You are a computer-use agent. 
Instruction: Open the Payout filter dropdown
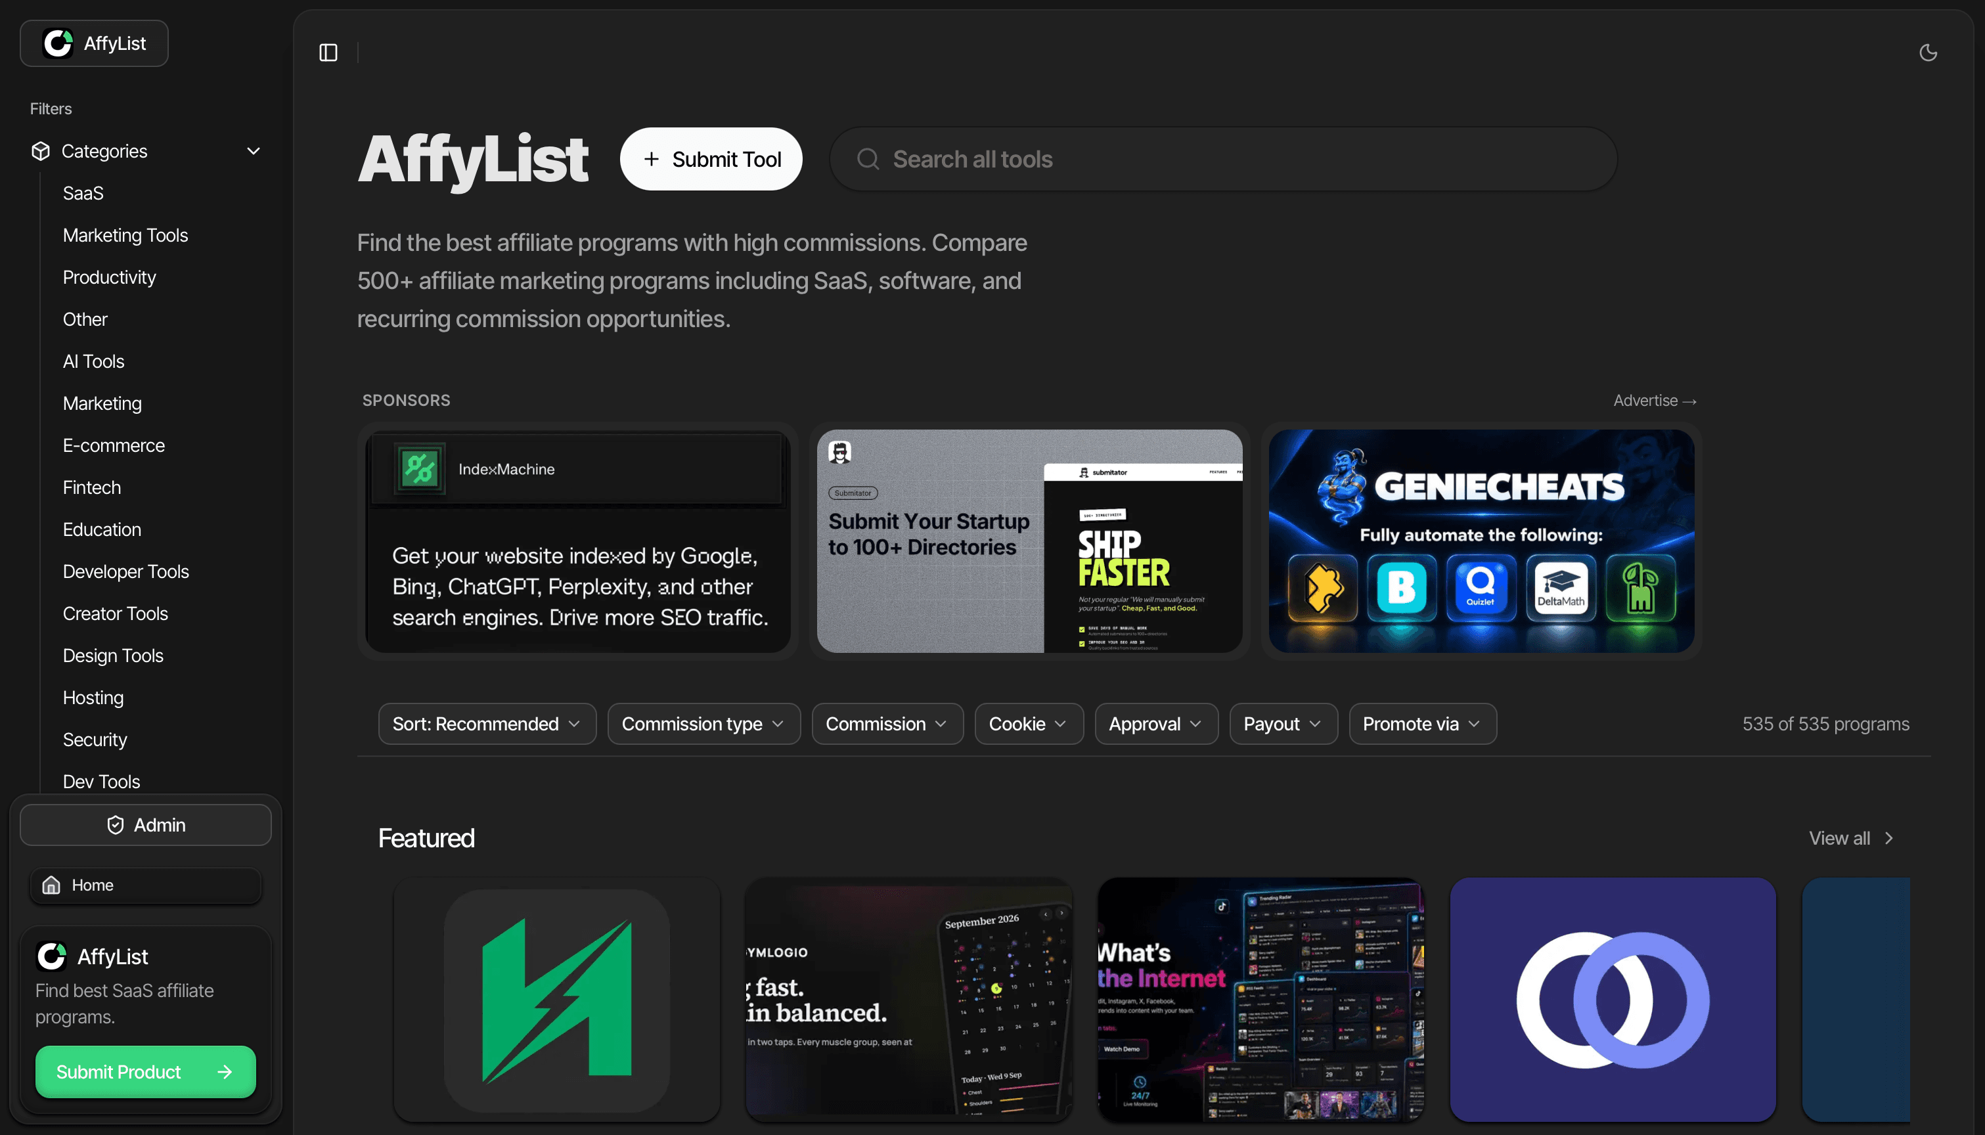[1283, 723]
